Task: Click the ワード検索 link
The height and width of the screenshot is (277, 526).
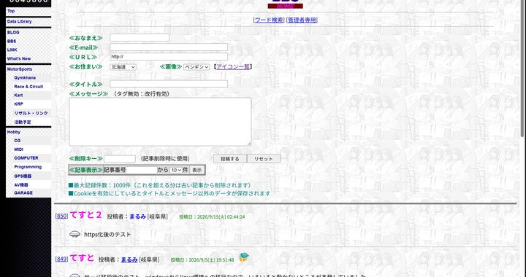Action: tap(269, 20)
